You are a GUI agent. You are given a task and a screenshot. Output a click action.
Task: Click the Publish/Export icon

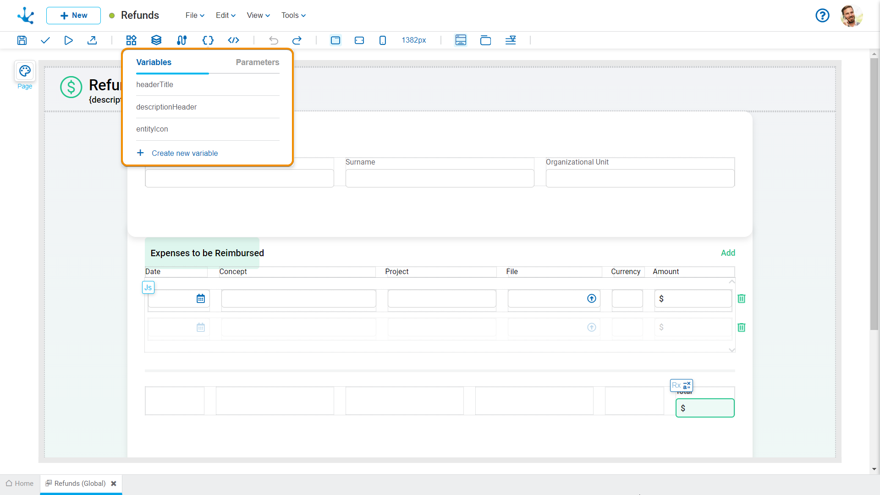point(92,40)
